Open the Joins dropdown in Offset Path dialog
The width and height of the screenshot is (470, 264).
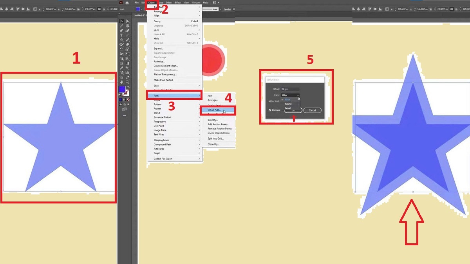pyautogui.click(x=290, y=95)
